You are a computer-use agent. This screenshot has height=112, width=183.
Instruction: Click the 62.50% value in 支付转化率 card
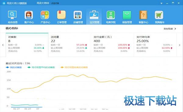point(166,48)
